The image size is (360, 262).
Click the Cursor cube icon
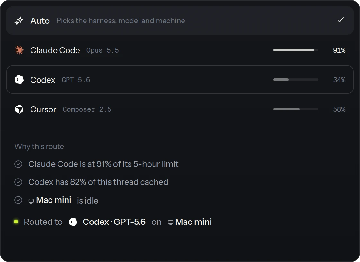pyautogui.click(x=19, y=109)
